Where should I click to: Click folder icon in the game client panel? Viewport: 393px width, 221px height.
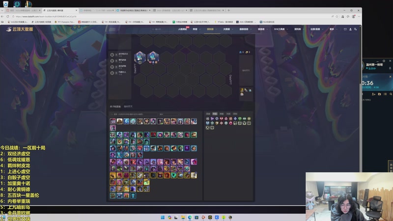(x=379, y=94)
